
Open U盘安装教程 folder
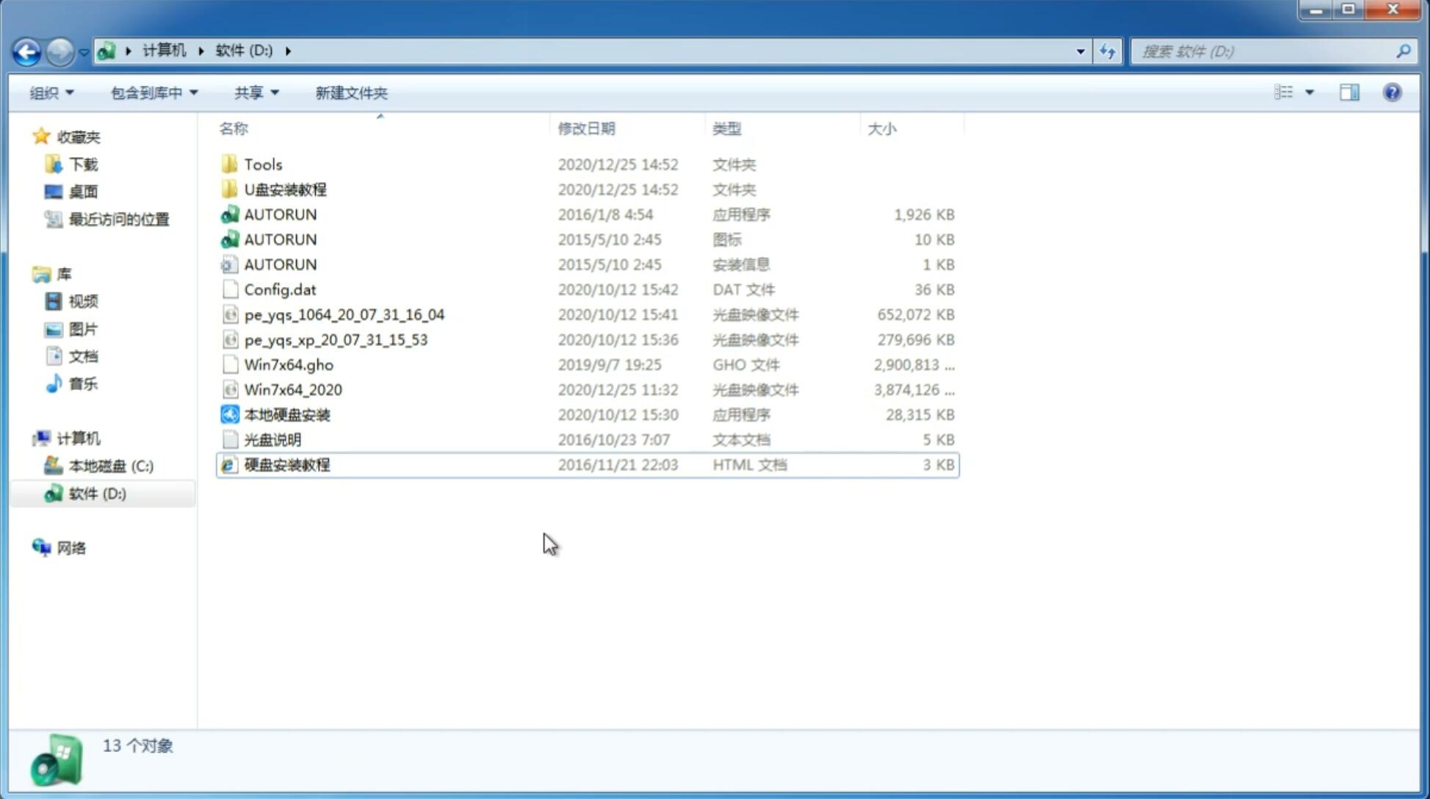(286, 189)
